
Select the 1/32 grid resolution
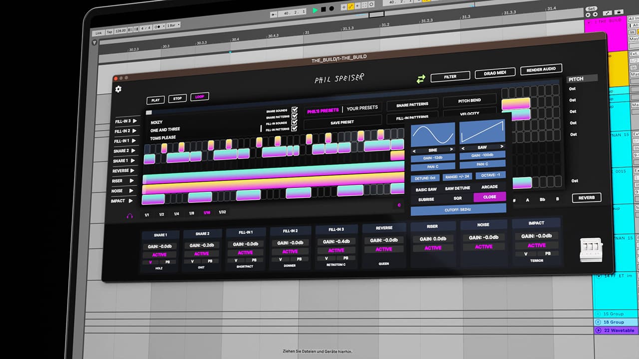click(222, 212)
